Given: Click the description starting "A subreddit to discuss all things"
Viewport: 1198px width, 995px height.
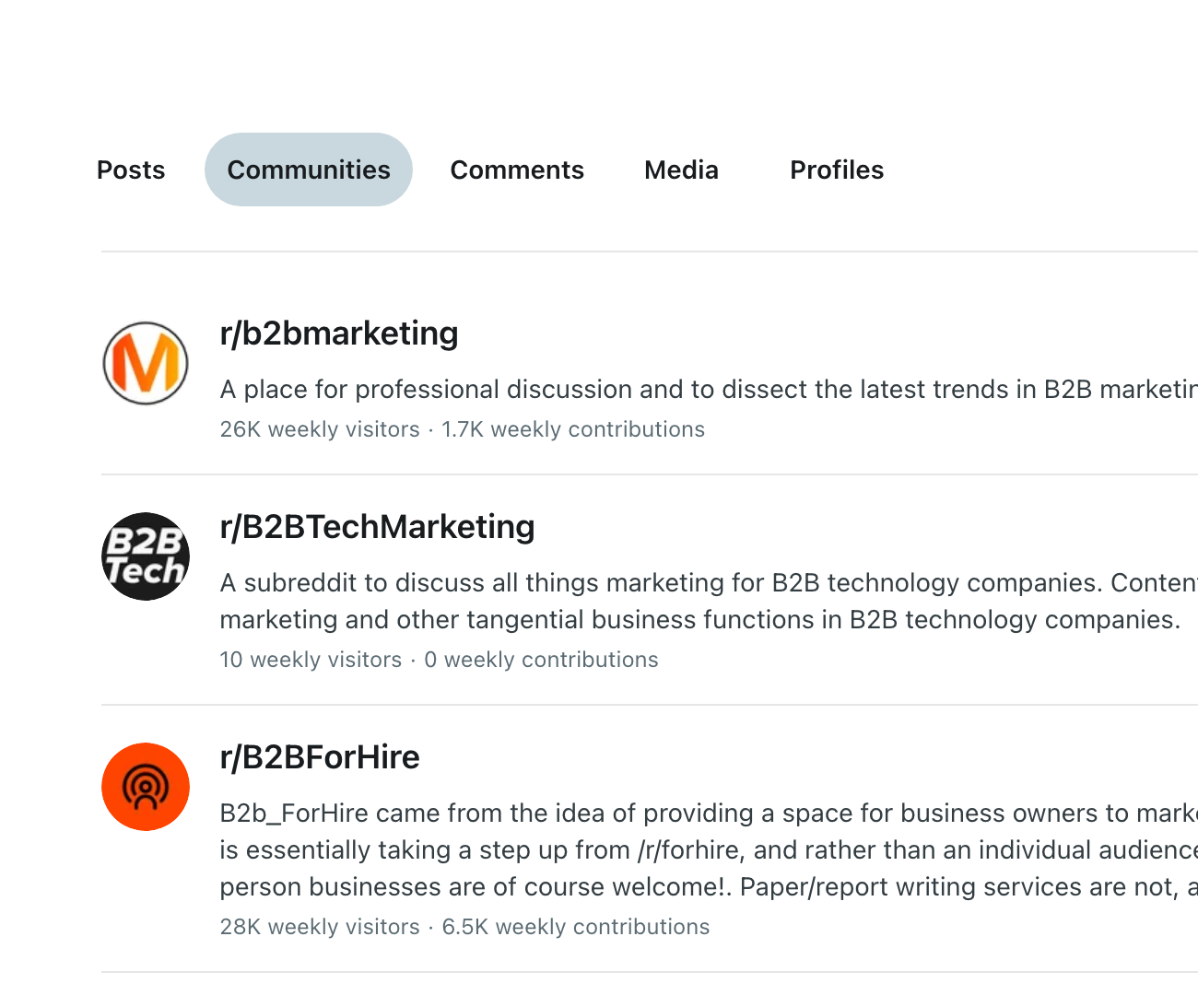Looking at the screenshot, I should pos(709,601).
